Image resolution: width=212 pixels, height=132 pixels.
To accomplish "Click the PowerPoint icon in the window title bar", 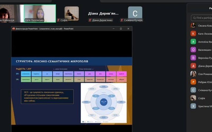I will coord(14,29).
